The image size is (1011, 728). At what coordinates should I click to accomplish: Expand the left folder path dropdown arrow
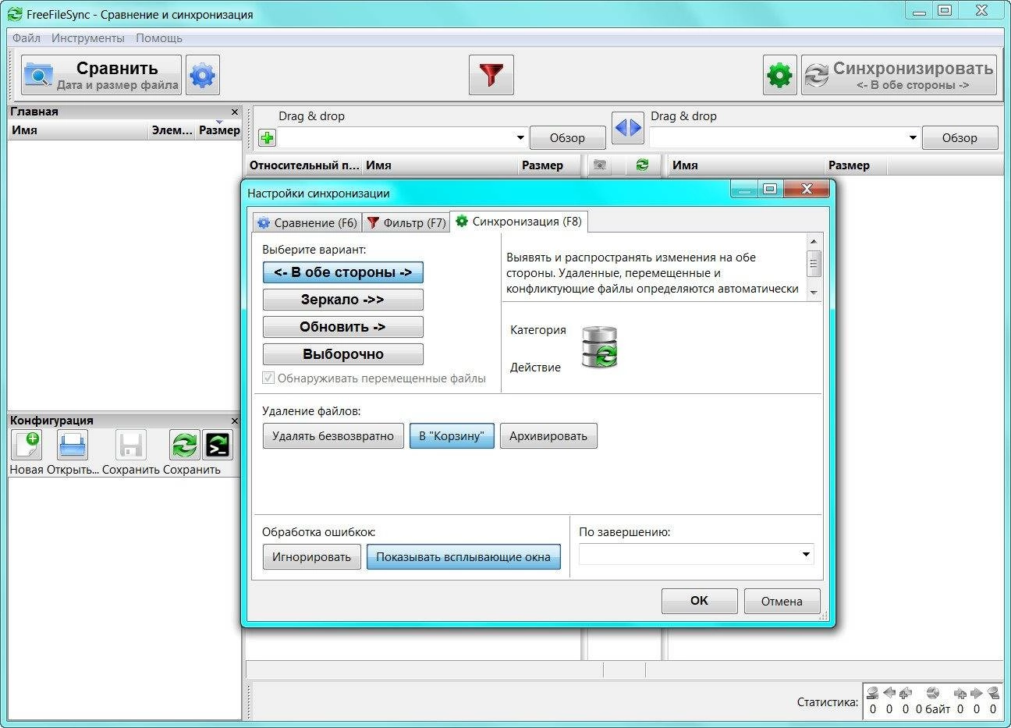[520, 138]
